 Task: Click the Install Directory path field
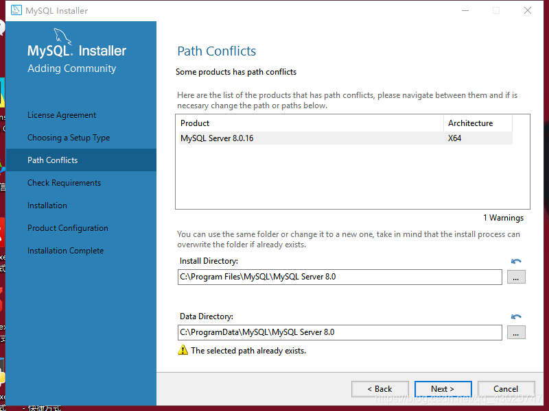pos(340,277)
